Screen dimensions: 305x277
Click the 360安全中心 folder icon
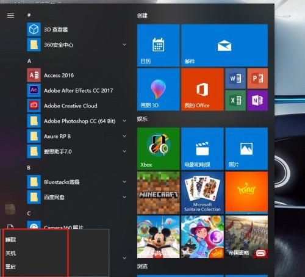click(x=34, y=45)
